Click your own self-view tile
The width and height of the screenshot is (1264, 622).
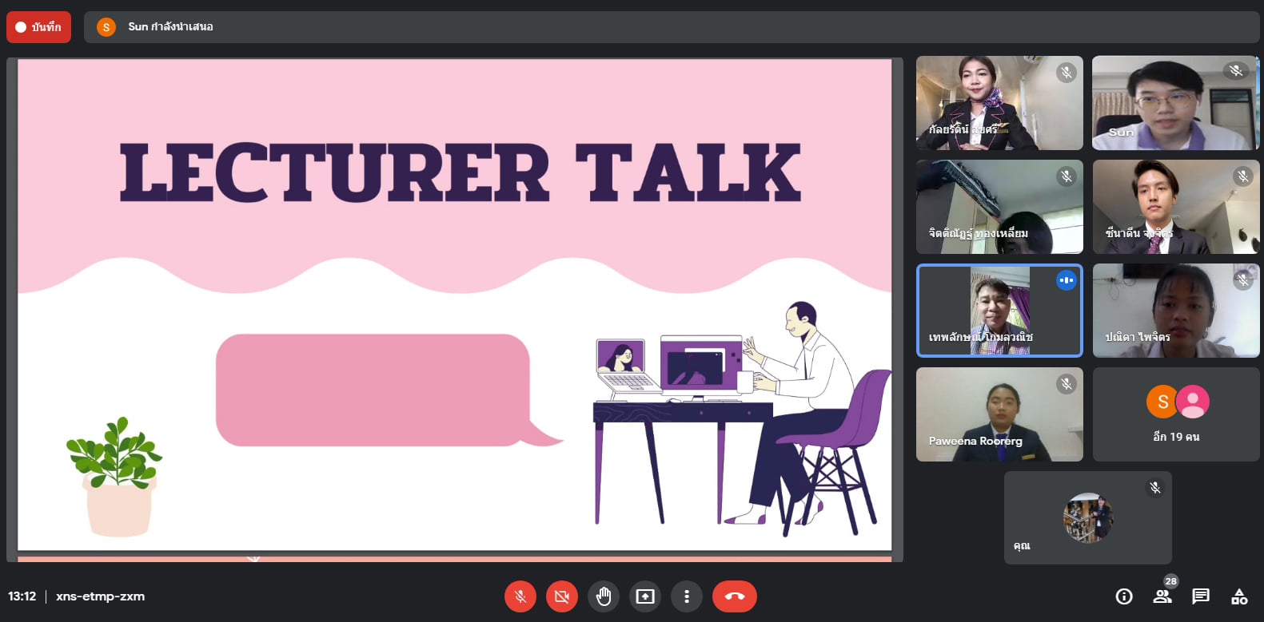click(1087, 517)
